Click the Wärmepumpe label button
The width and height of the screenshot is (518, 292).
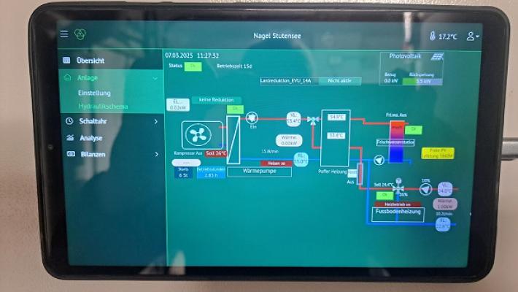tap(254, 171)
